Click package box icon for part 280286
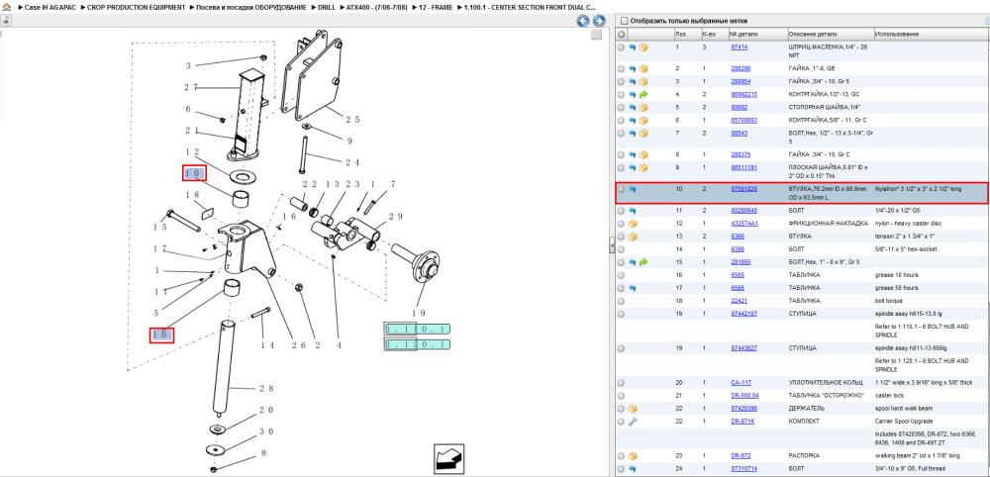990x477 pixels. [x=643, y=68]
